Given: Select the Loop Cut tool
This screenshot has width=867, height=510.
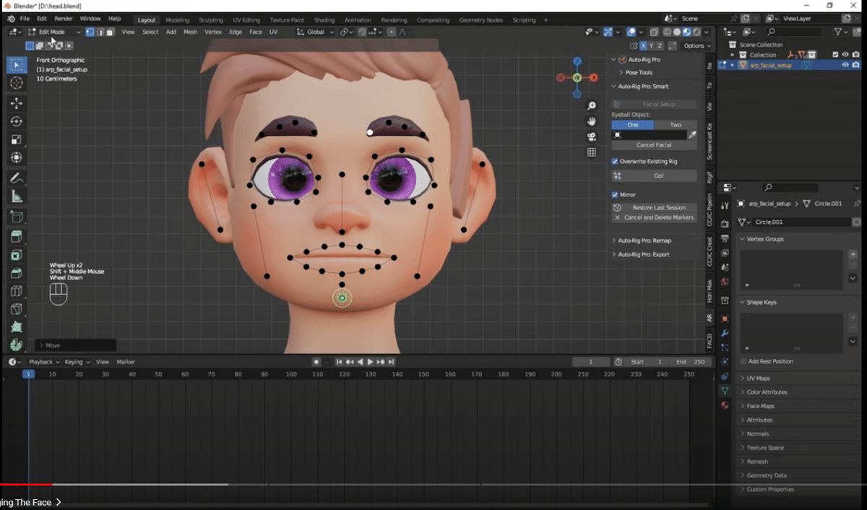Looking at the screenshot, I should (x=17, y=291).
